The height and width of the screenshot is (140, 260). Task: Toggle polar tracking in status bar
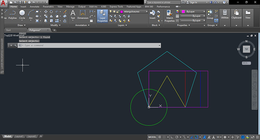pyautogui.click(x=177, y=137)
